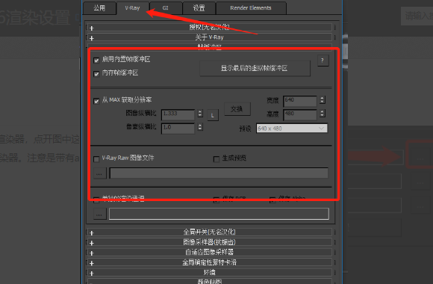Click the background page search input
Screen dimensions: 433x284
coord(417,16)
